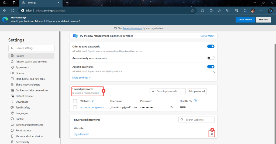Open the Extensions puzzle icon
The image size is (276, 144).
(202, 11)
